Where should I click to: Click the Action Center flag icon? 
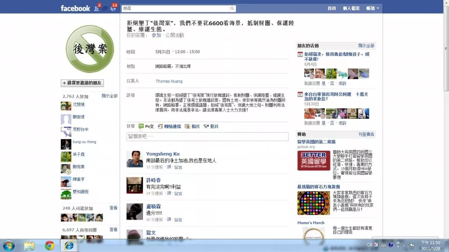(x=412, y=245)
